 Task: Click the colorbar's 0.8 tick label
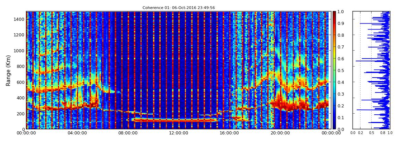[x=341, y=35]
